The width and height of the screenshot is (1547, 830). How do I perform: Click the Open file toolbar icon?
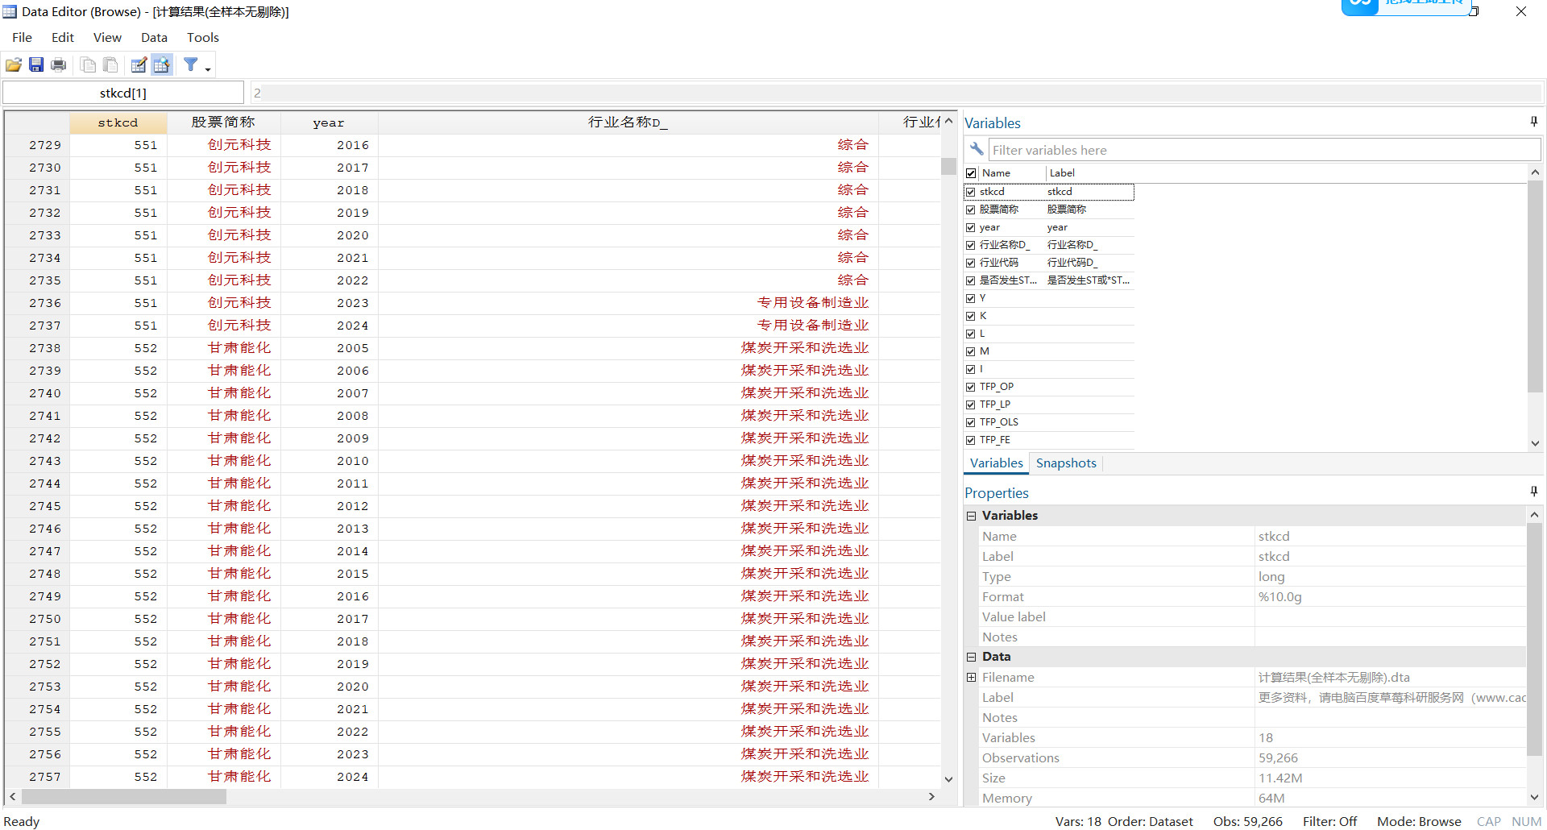point(14,64)
